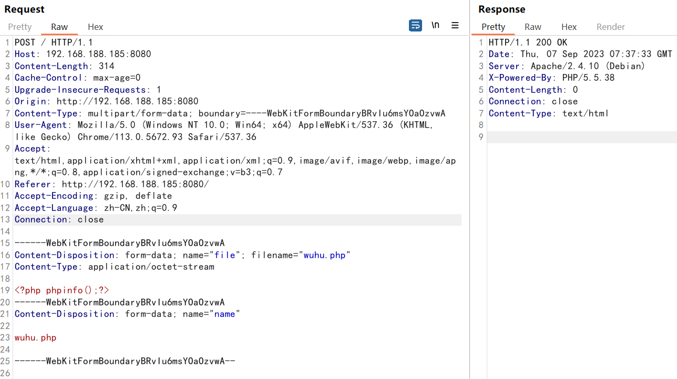Click the 'Connection: close' line in request
Viewport: 677px width, 379px height.
coord(59,219)
